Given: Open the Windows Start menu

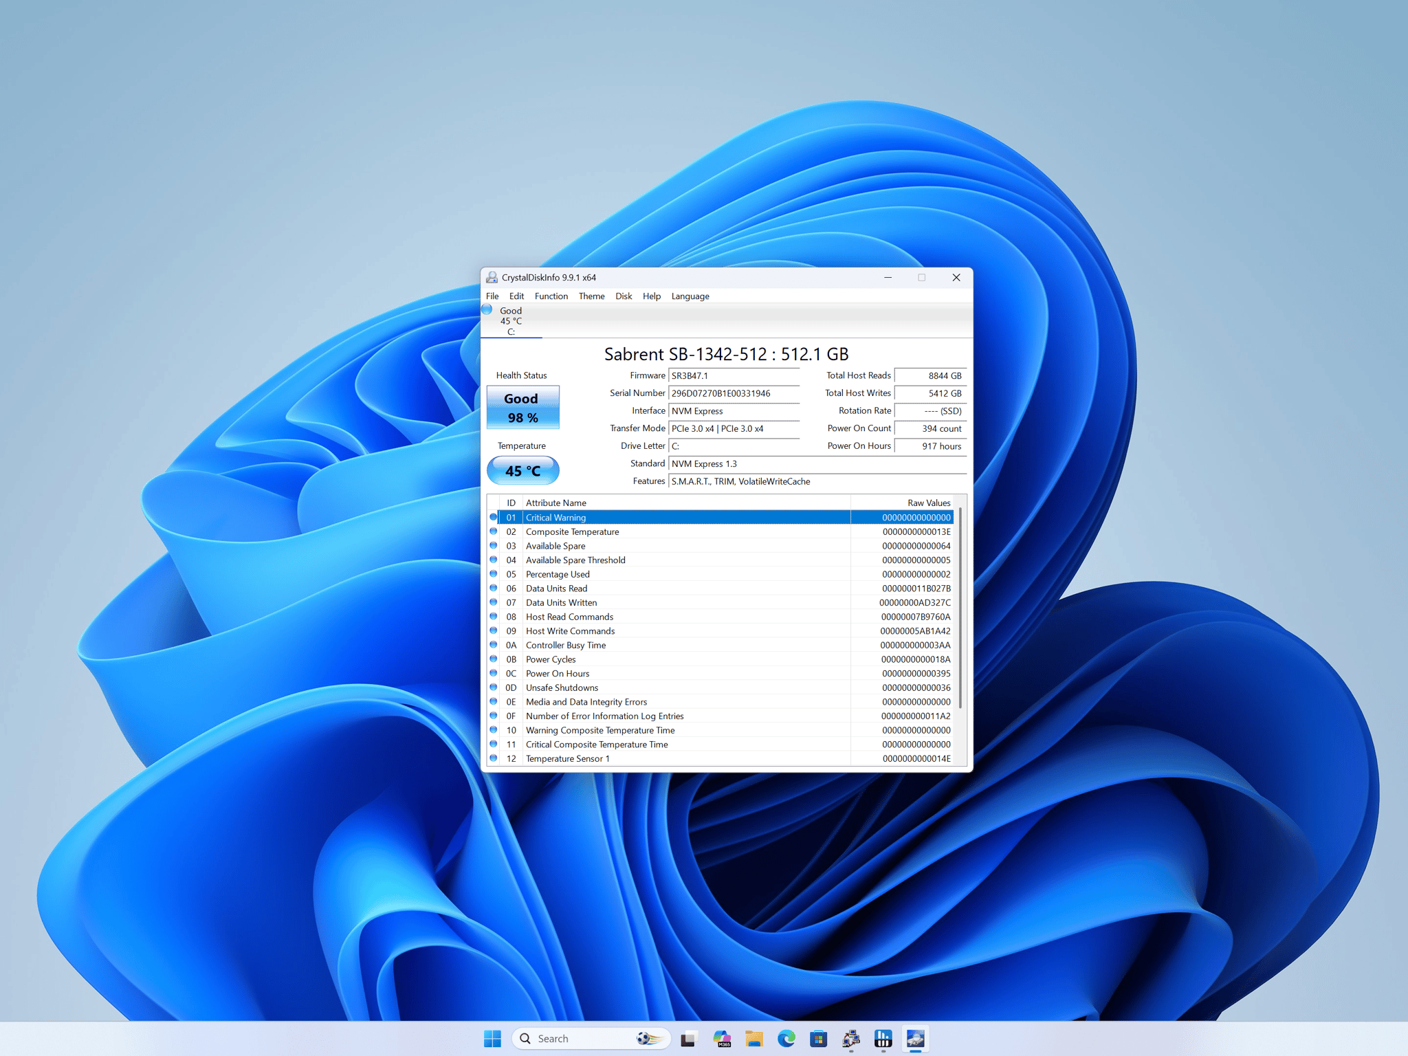Looking at the screenshot, I should point(492,1038).
